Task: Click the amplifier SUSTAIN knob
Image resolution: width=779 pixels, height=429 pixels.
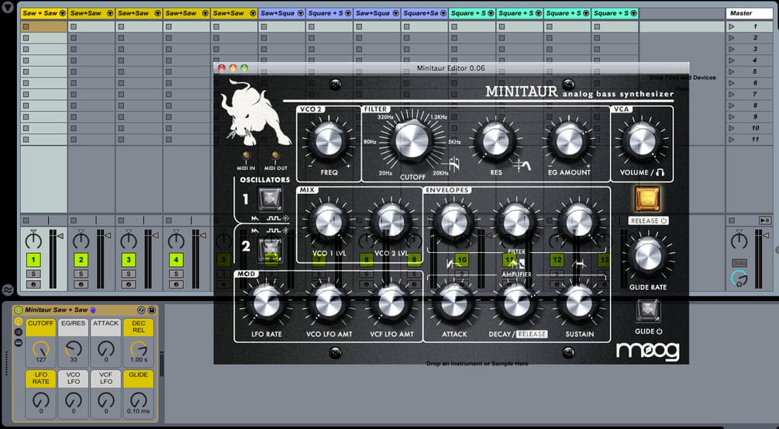Action: [x=579, y=303]
